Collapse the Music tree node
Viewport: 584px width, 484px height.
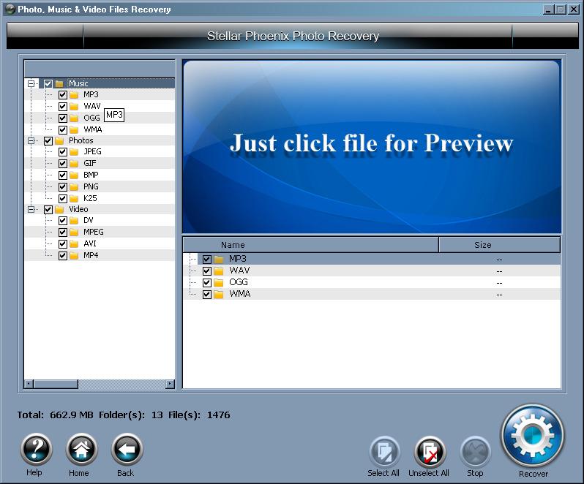coord(31,83)
